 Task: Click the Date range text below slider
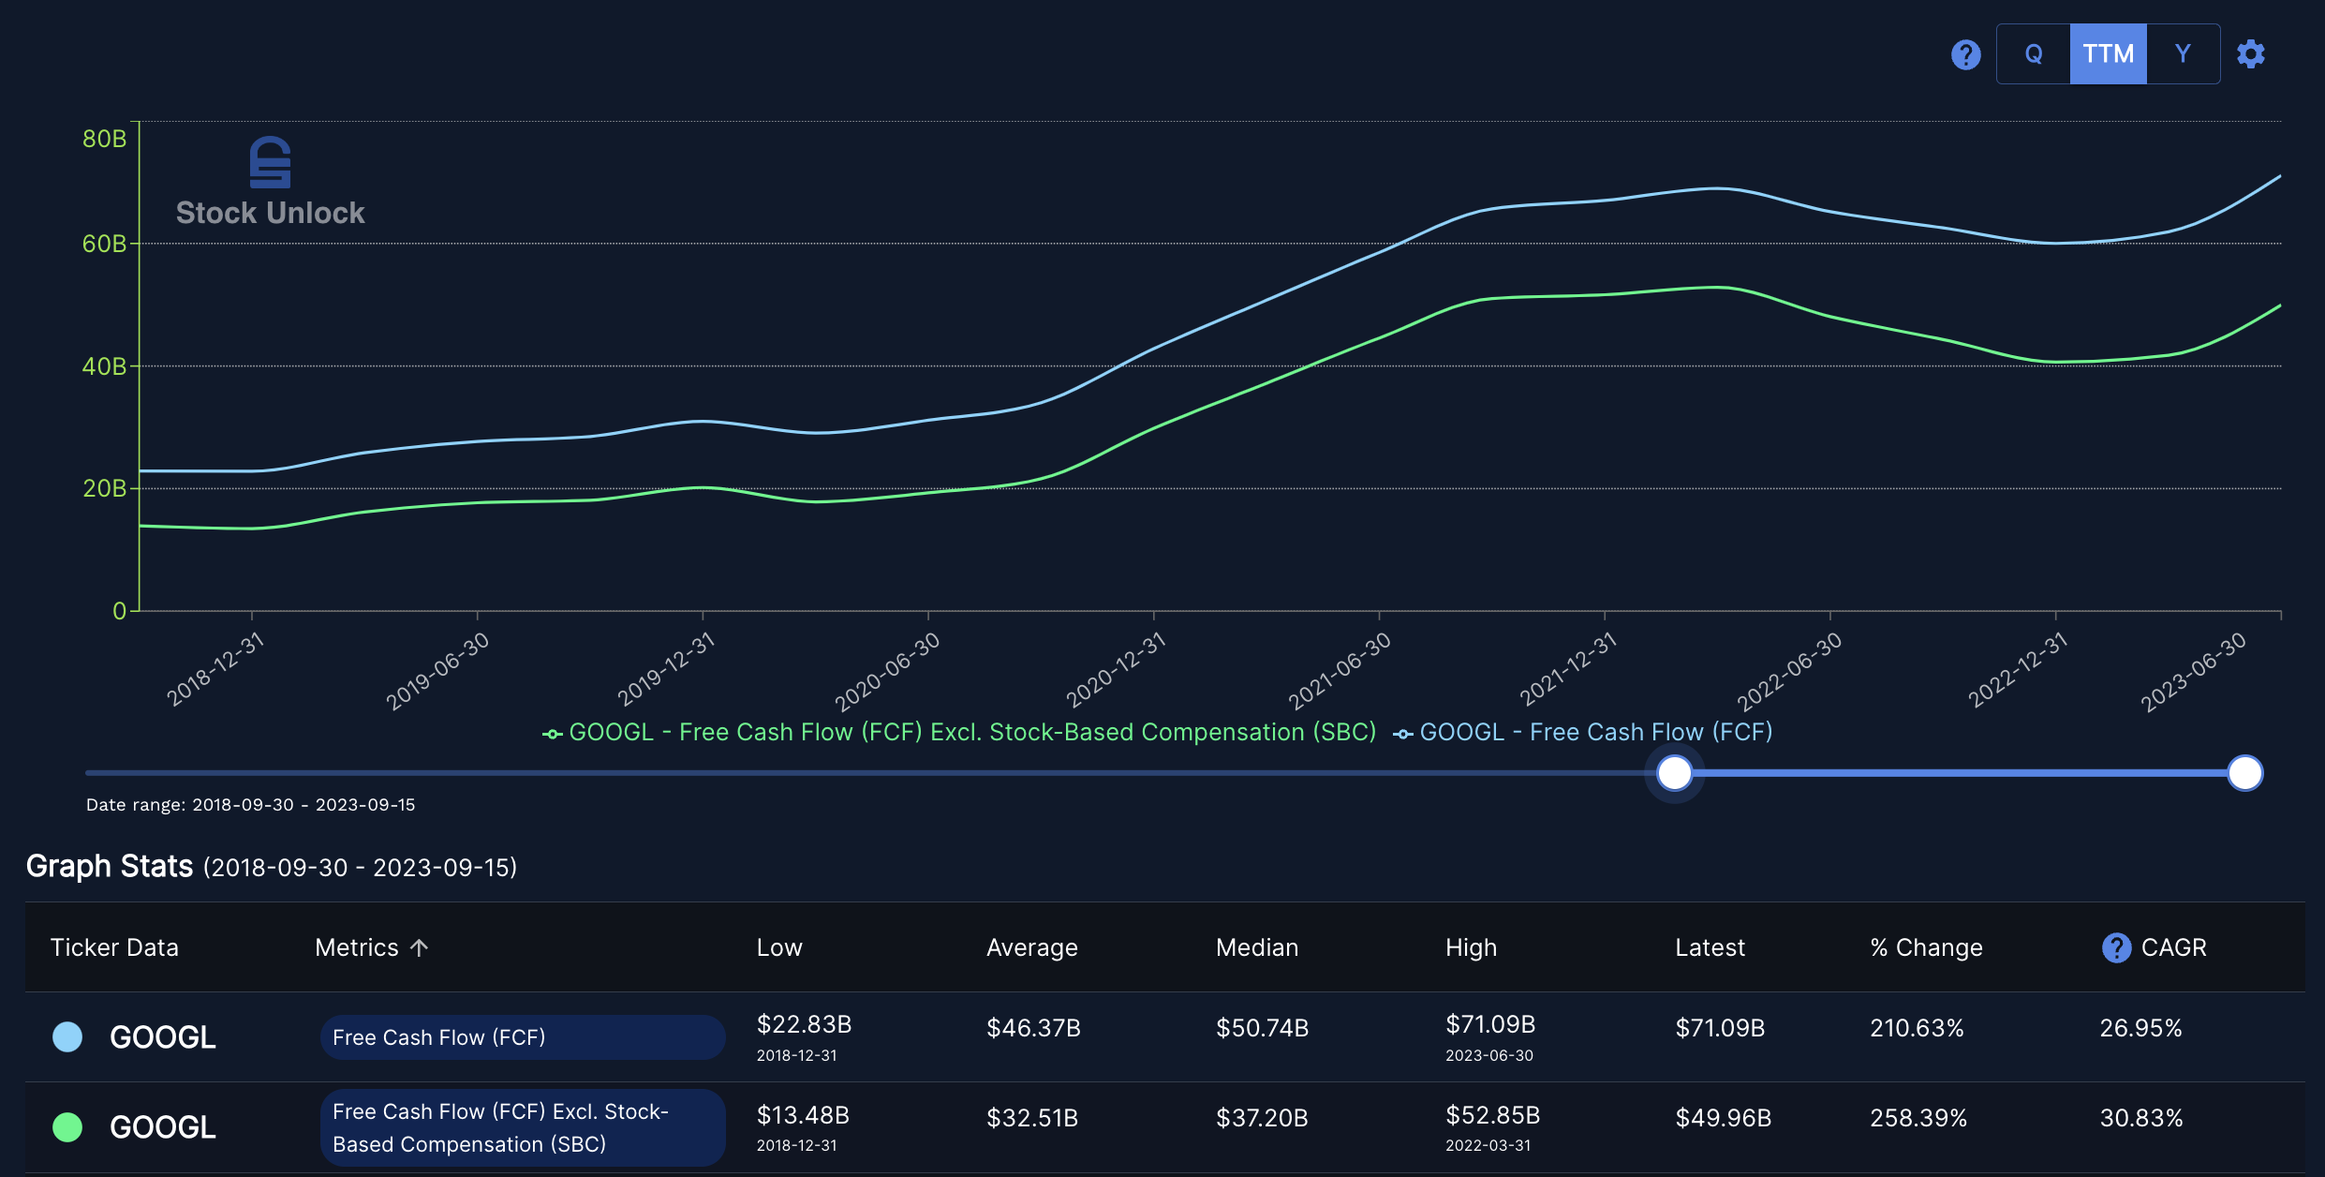pos(250,805)
